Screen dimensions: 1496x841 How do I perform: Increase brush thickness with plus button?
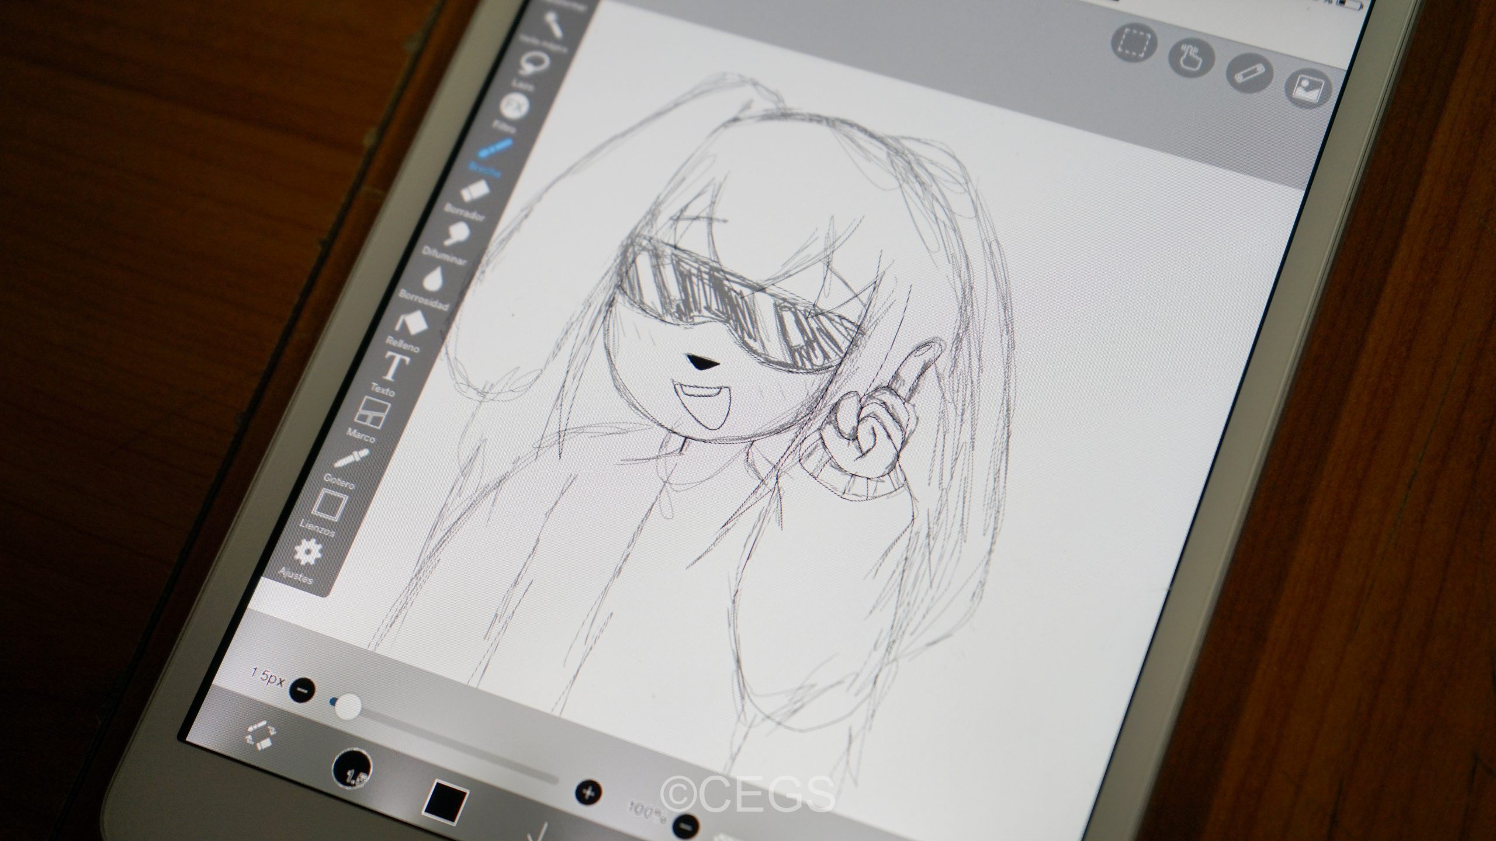[x=588, y=793]
